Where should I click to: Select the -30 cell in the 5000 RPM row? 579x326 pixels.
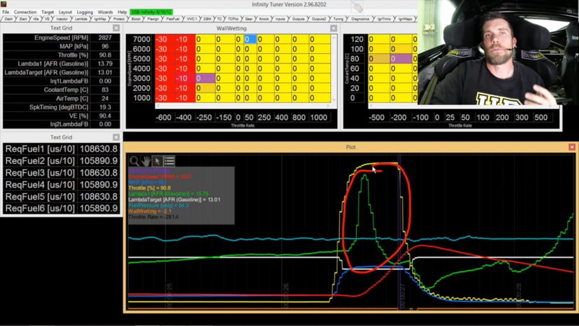click(165, 59)
